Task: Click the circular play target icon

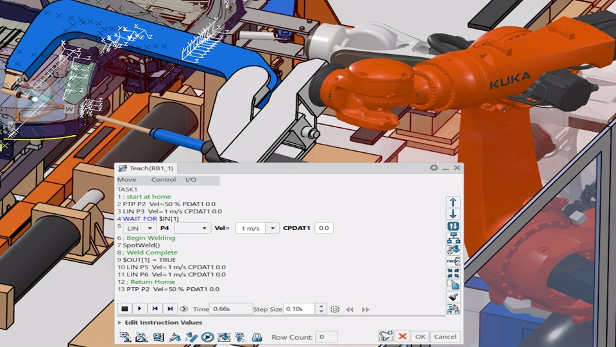Action: (207, 337)
